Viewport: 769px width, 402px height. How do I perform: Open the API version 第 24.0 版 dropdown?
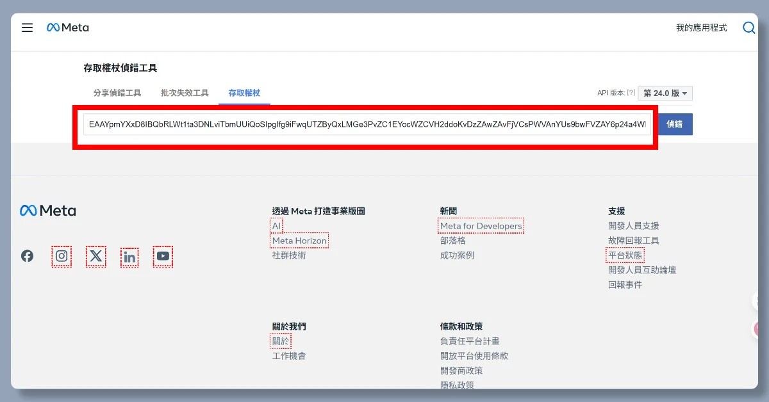665,93
